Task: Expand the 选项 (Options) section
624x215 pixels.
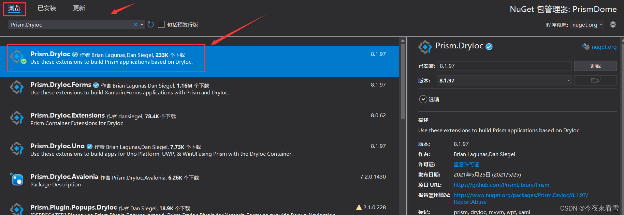Action: pos(423,99)
